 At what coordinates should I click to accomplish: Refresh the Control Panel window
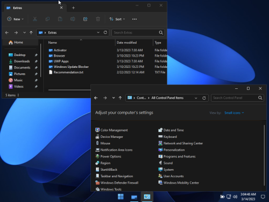coord(204,98)
